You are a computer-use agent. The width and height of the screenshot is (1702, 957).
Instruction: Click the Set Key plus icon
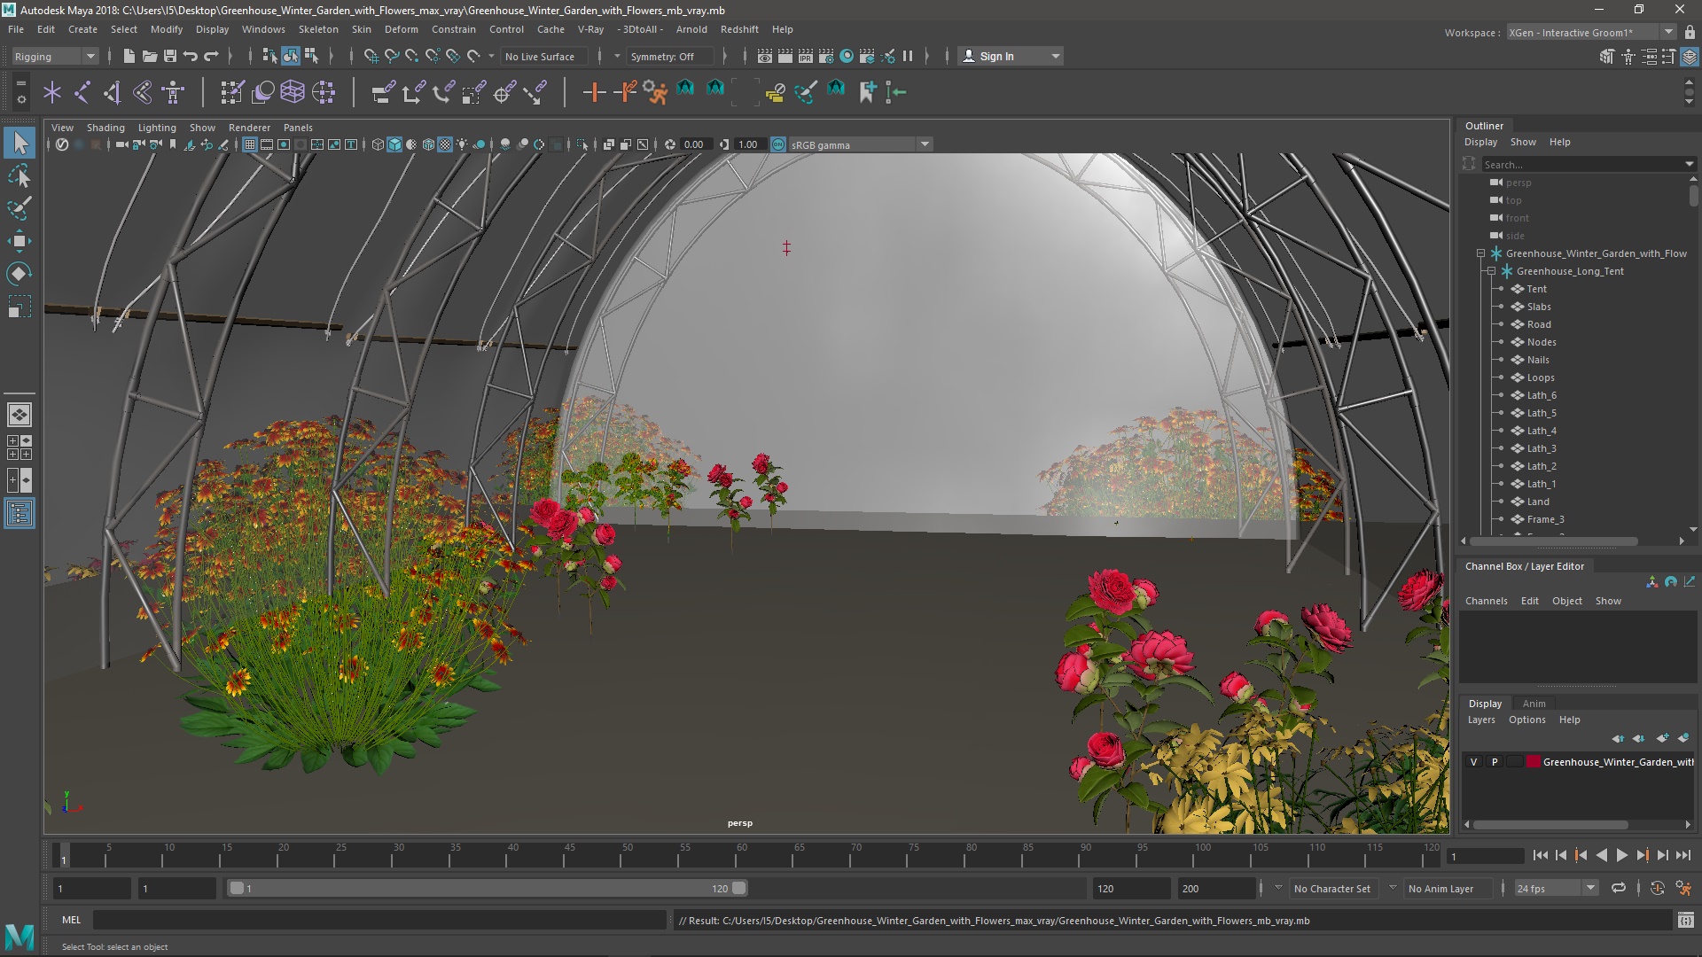(x=594, y=92)
